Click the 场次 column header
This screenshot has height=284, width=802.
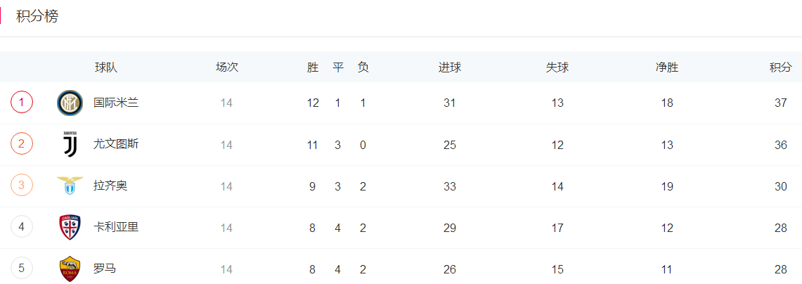pyautogui.click(x=226, y=67)
